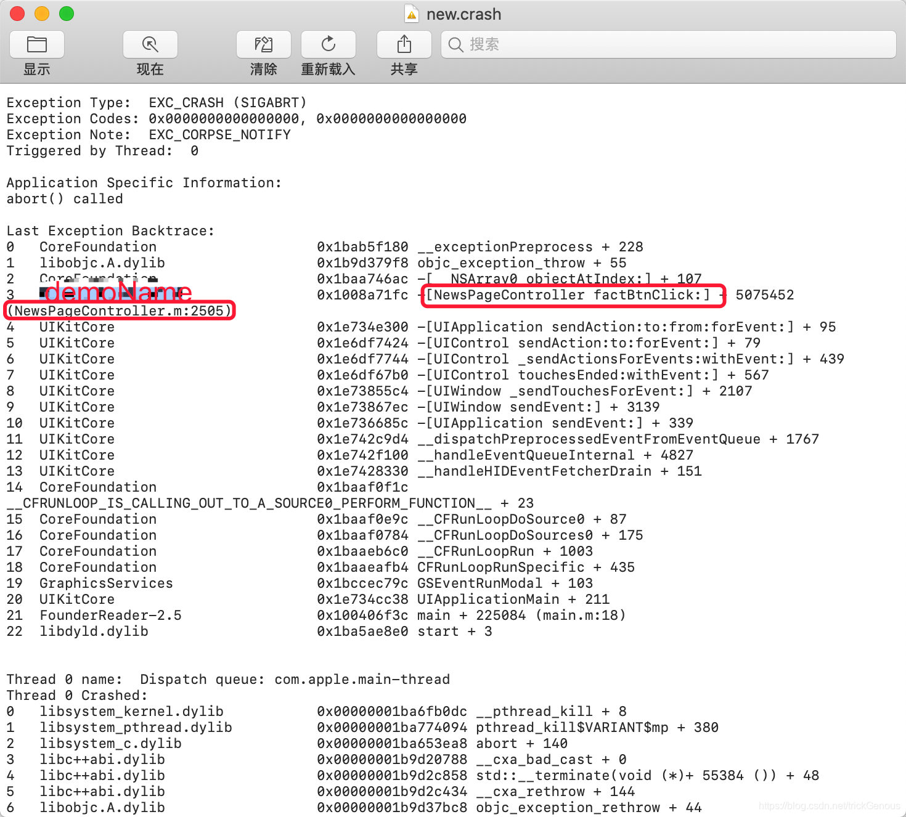Image resolution: width=906 pixels, height=817 pixels.
Task: Click the 清除 (Clear) toolbar icon
Action: click(x=264, y=44)
